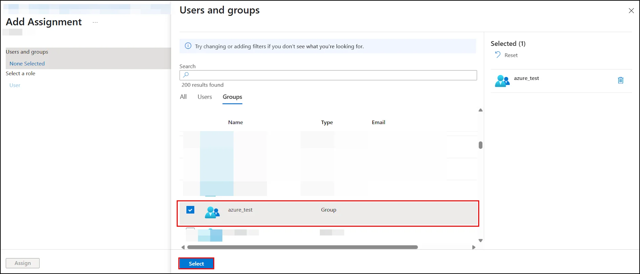This screenshot has height=274, width=640.
Task: Select the Groups tab
Action: tap(232, 97)
